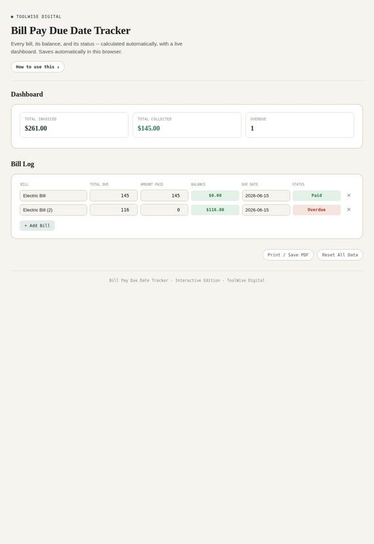Select the Total Invoiced $261.00 card

coord(74,125)
